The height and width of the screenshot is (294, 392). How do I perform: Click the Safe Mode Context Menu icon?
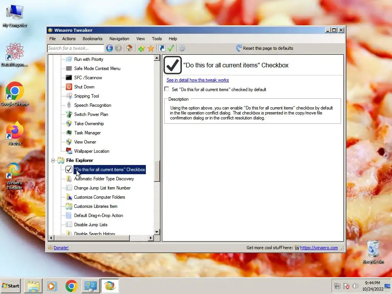[69, 69]
